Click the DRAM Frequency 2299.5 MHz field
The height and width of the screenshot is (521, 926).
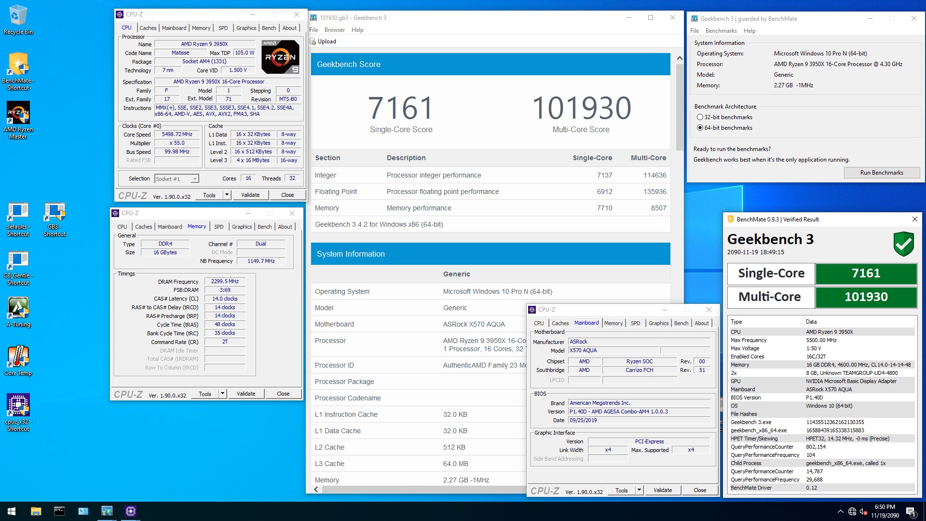pyautogui.click(x=225, y=281)
